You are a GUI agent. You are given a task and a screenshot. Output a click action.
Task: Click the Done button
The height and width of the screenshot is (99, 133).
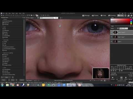[x=13, y=80]
